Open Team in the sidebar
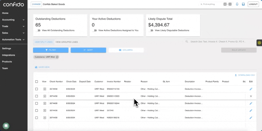This screenshot has height=131, width=262. [5, 68]
